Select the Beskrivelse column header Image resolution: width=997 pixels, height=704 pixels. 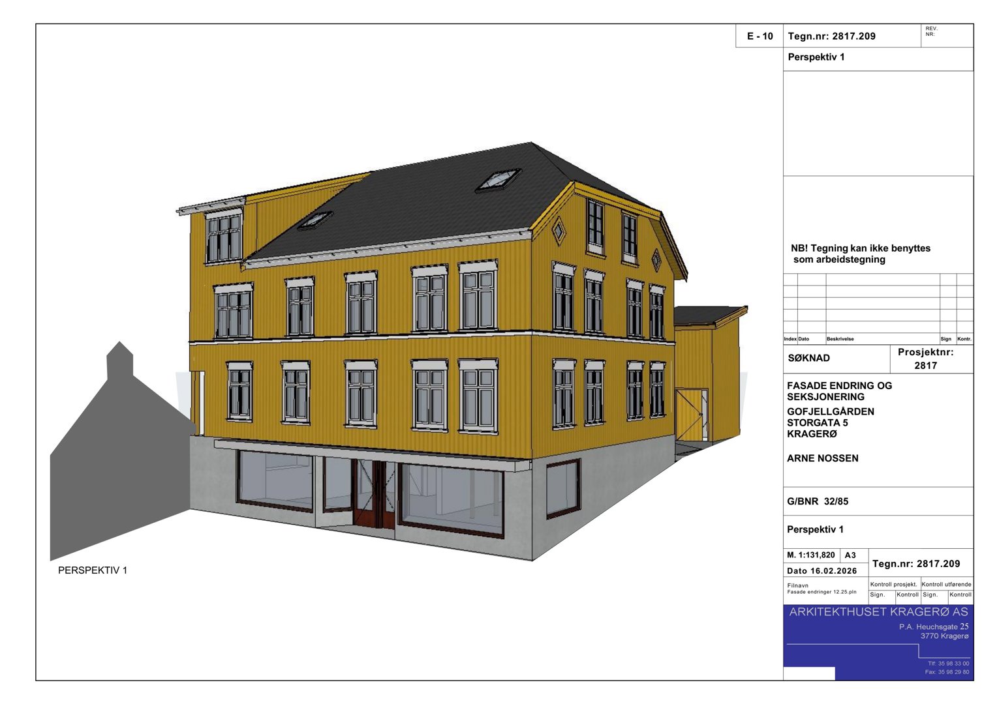(x=840, y=339)
